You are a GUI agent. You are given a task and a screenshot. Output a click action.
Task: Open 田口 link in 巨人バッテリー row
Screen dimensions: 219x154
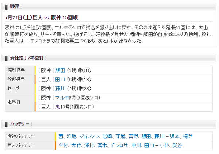coord(149,146)
